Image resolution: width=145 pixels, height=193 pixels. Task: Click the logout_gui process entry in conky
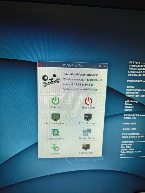tap(135, 96)
